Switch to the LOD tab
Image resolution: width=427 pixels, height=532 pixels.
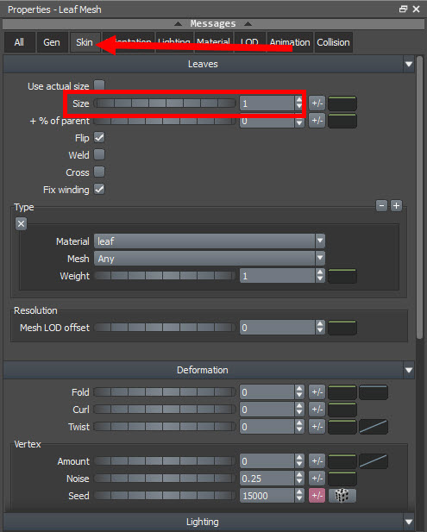[x=250, y=42]
